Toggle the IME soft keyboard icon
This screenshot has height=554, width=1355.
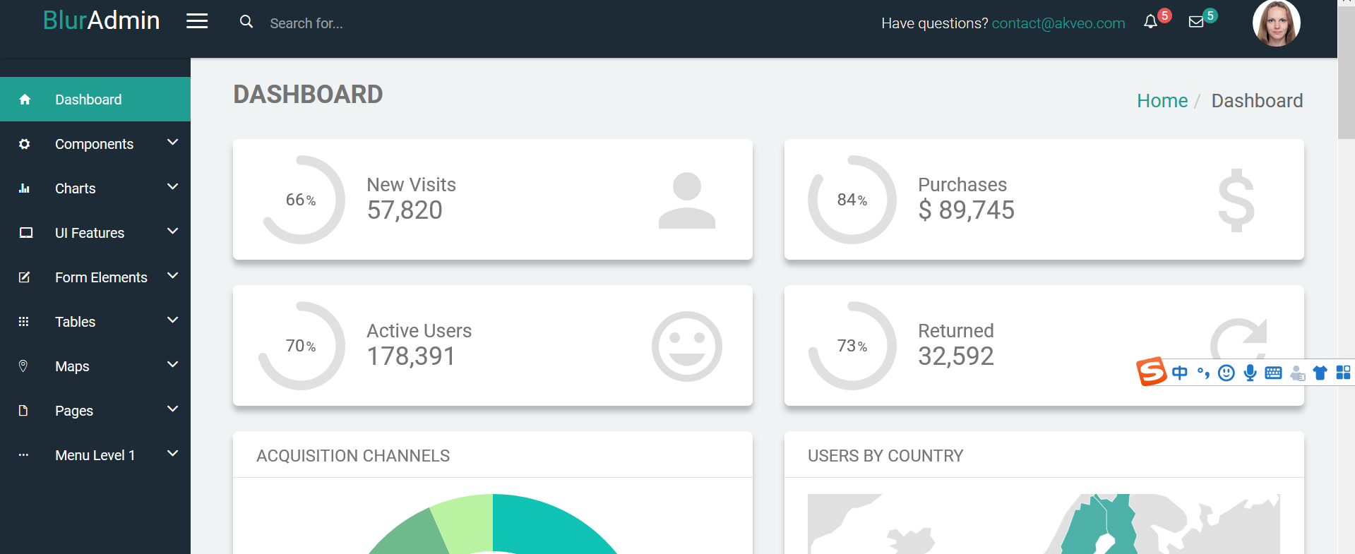[x=1273, y=373]
